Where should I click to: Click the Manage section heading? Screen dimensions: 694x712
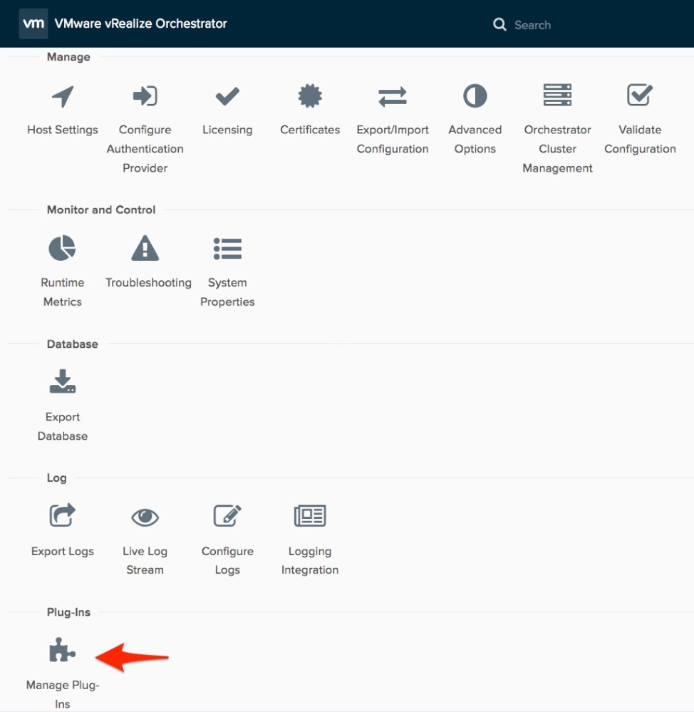point(68,57)
